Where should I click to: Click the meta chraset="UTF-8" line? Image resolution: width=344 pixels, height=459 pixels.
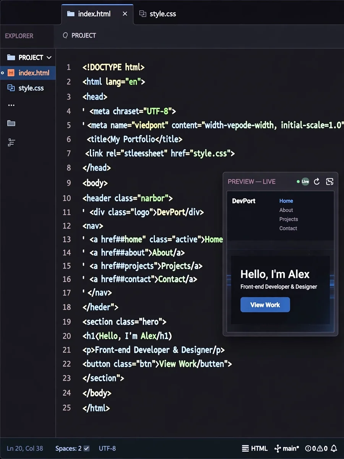[129, 111]
